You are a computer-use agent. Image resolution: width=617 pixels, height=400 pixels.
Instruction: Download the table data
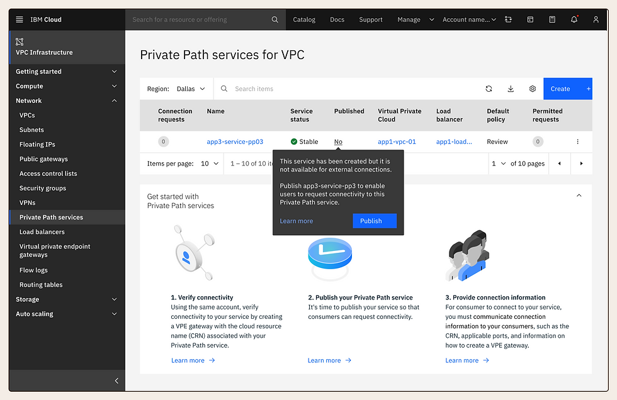coord(511,89)
